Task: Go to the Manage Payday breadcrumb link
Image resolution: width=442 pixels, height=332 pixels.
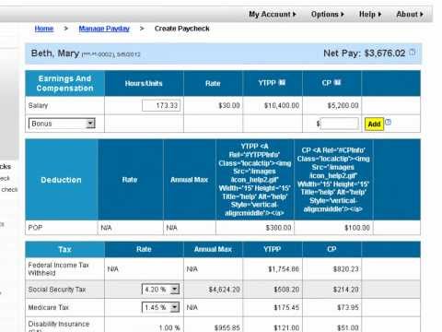Action: point(104,29)
